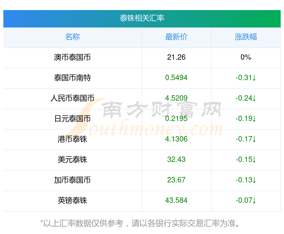Click the disclaimer note below the table
This screenshot has width=284, height=234.
(x=140, y=224)
